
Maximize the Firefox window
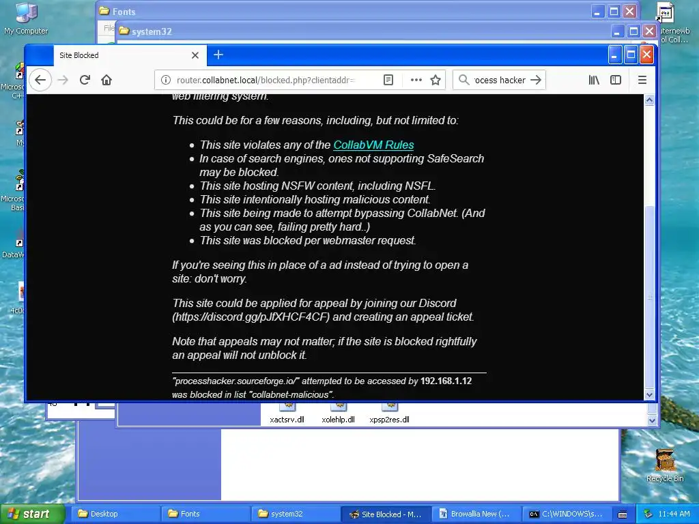coord(631,55)
